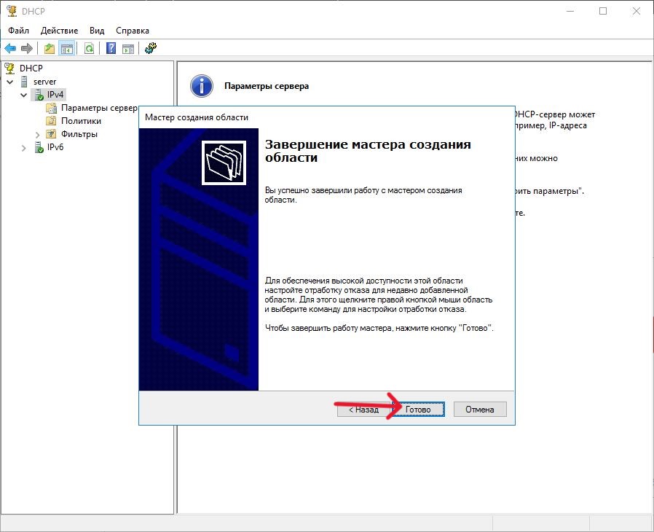Click the Назад button in the wizard
This screenshot has width=654, height=532.
click(363, 410)
